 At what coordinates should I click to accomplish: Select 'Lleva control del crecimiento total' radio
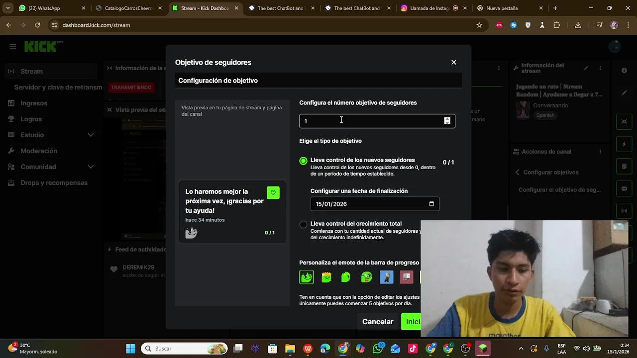303,224
